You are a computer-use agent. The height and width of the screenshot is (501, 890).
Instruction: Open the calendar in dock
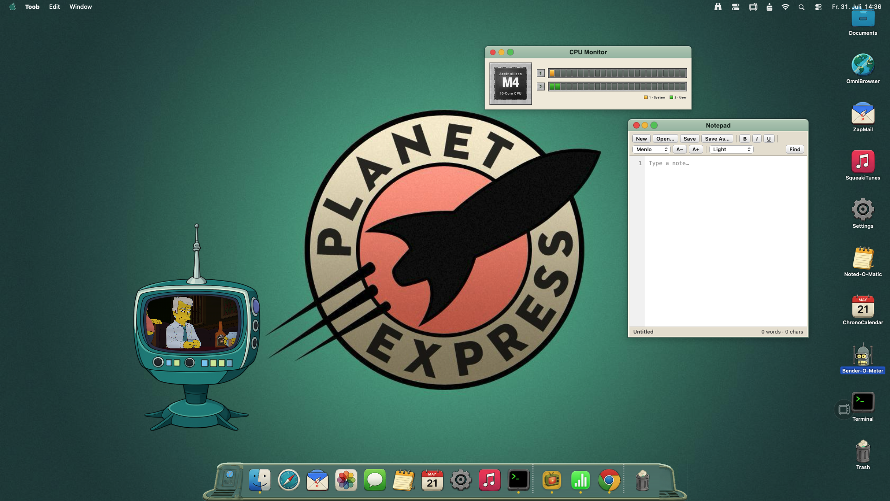(432, 480)
